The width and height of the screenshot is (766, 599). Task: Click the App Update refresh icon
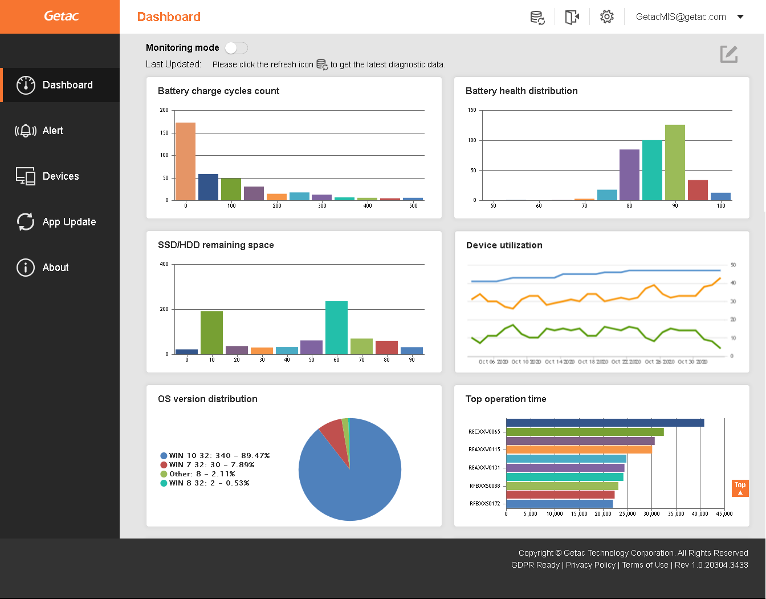pos(26,222)
